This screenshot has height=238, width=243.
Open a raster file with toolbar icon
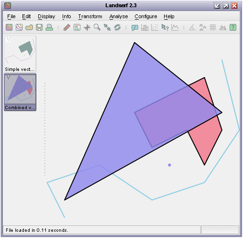(x=9, y=27)
